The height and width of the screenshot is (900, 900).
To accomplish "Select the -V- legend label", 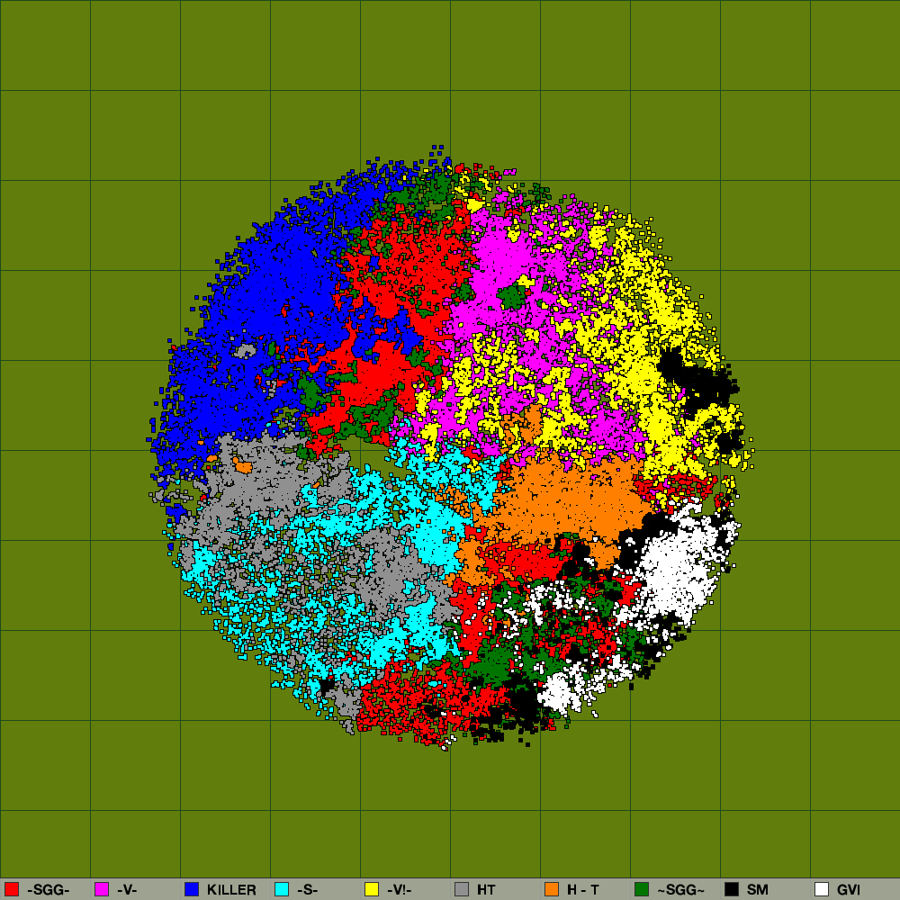I will 127,890.
